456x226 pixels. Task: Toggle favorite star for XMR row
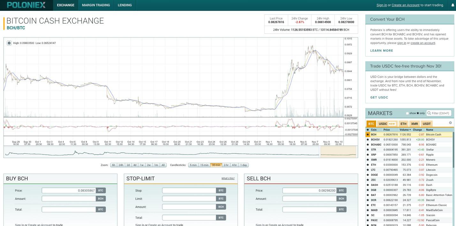[x=368, y=160]
